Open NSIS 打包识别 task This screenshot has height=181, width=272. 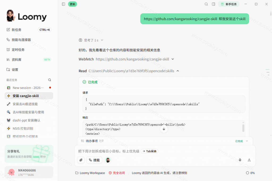pyautogui.click(x=29, y=128)
